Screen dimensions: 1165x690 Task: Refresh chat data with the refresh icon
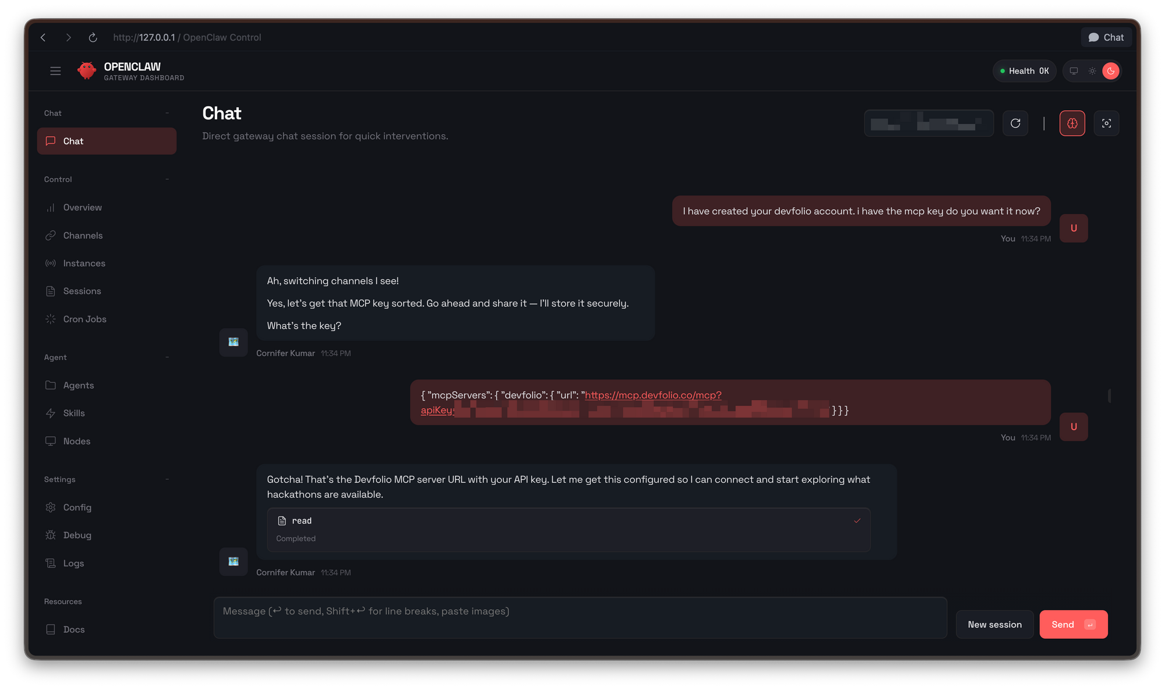pyautogui.click(x=1015, y=123)
